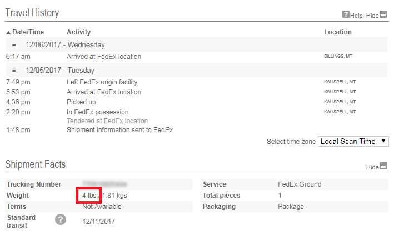Screen dimensions: 394x235
Task: Click the Shipment Facts hide minus icon
Action: (x=383, y=166)
